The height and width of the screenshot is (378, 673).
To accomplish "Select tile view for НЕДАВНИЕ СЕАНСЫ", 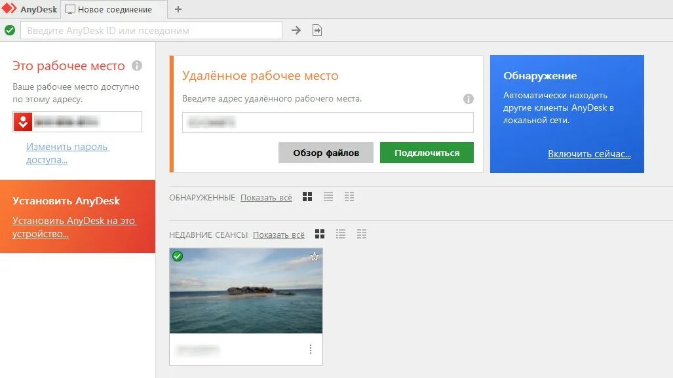I will [320, 234].
